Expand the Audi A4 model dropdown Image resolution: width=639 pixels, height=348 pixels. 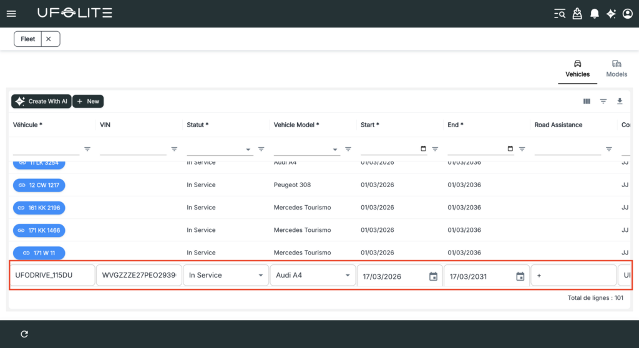click(x=347, y=276)
